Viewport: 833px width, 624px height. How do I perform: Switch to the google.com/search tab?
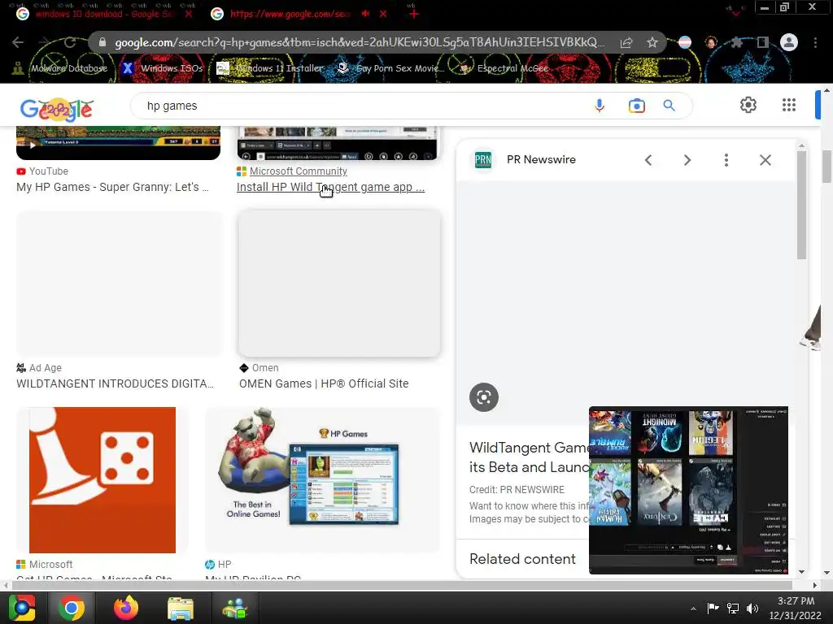[290, 14]
